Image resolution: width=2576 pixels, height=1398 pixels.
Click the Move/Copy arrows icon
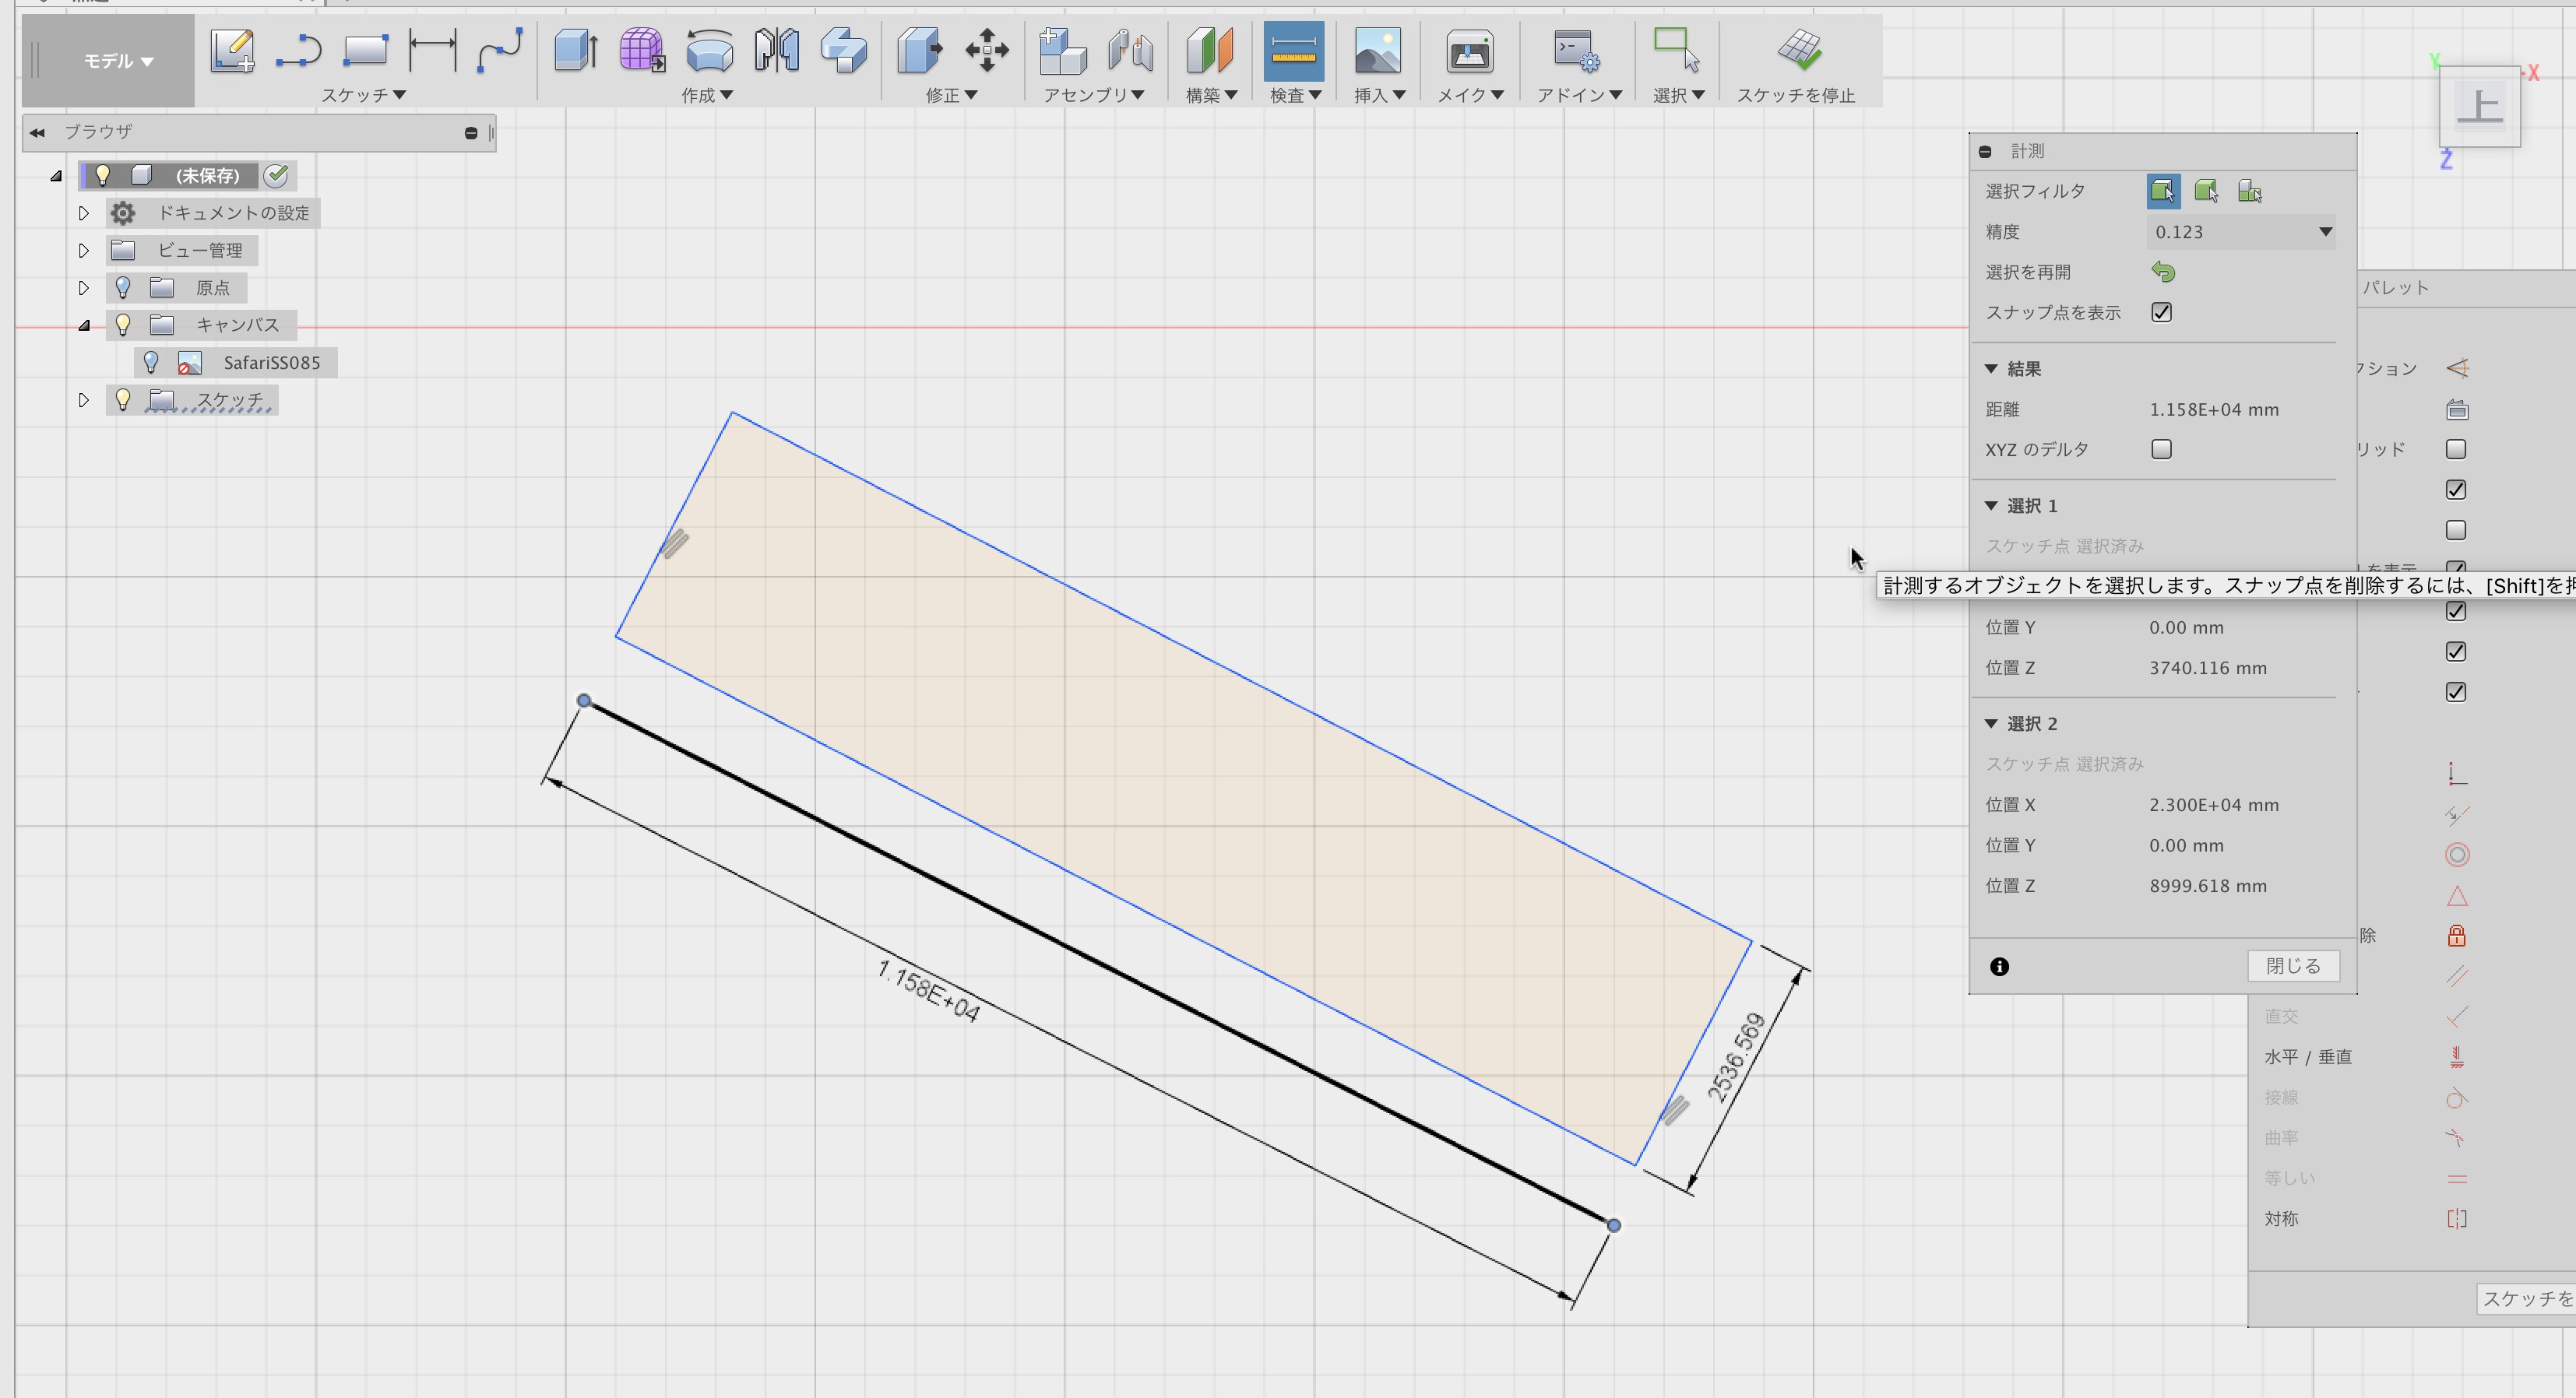click(987, 50)
